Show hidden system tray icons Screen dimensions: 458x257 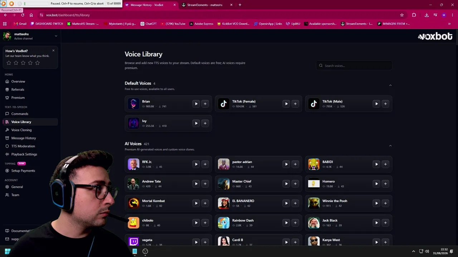point(414,251)
